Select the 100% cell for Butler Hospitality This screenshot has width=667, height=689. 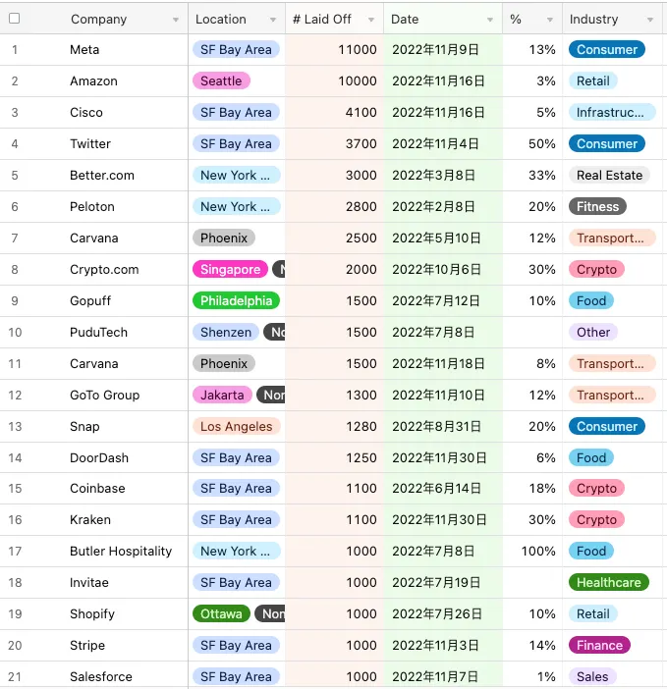(x=537, y=552)
